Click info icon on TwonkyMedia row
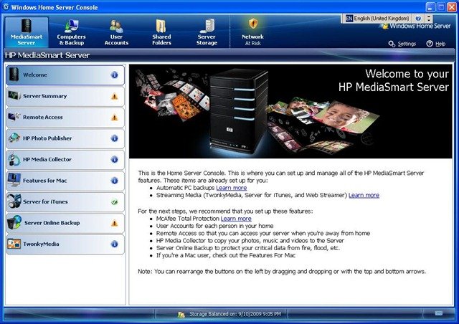459x324 pixels. [x=115, y=244]
